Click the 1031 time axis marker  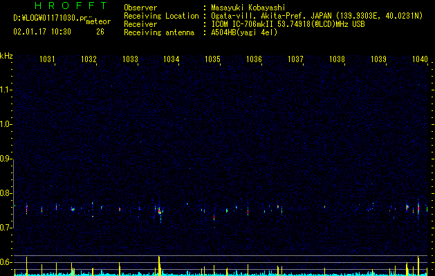point(47,59)
